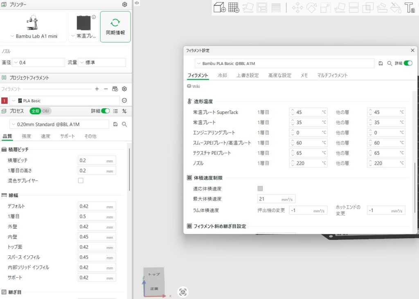
Task: Click the Move tool toolbar icon
Action: 297,7
